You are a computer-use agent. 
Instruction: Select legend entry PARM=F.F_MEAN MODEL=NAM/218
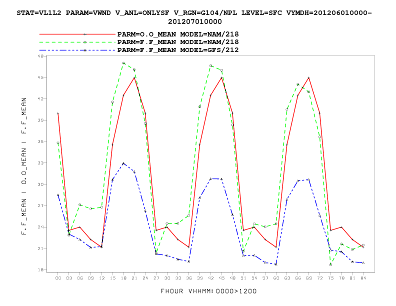tap(178, 42)
